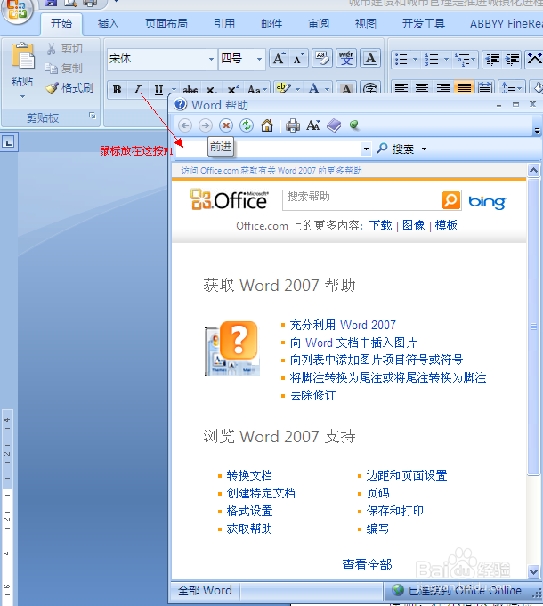
Task: Toggle the highlighted Justify alignment button
Action: coord(464,88)
